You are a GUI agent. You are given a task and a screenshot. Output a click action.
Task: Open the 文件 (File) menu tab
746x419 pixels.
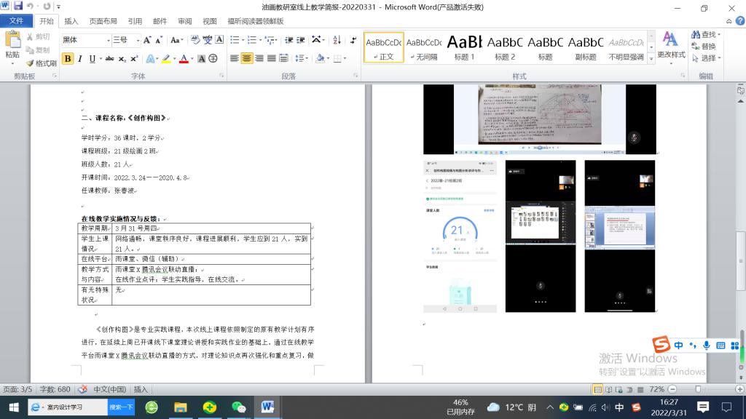(x=16, y=21)
